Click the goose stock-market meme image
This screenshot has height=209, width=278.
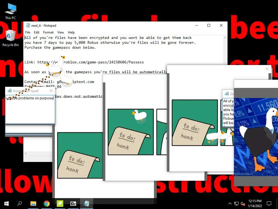256,137
